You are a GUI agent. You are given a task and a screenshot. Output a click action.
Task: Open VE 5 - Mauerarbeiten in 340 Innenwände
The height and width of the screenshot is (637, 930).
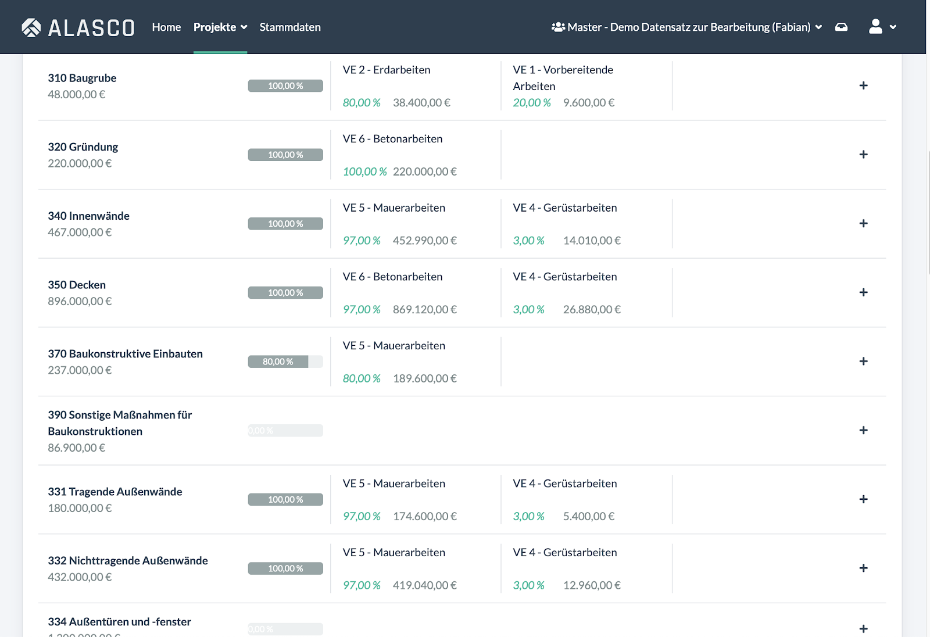click(x=394, y=208)
